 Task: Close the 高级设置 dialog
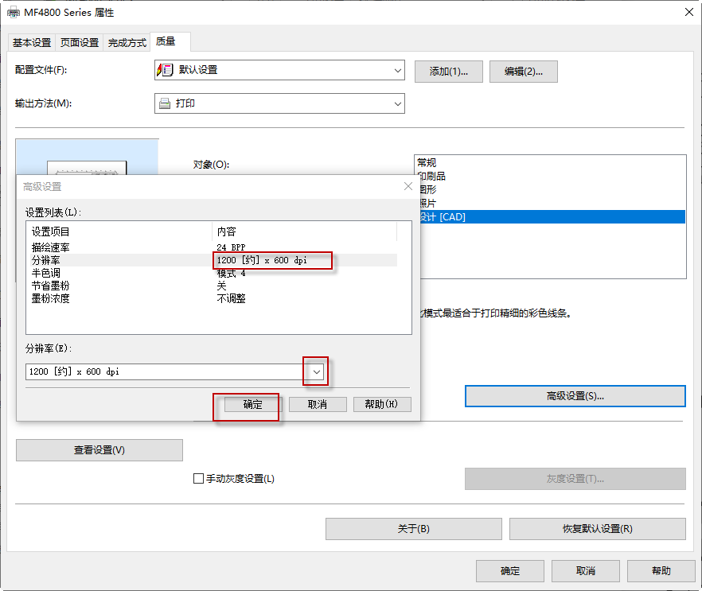click(408, 186)
